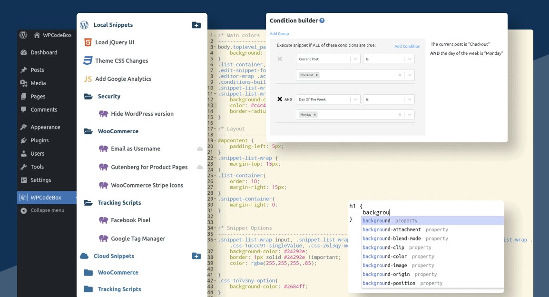Open the Hide WordPress version snippet
The width and height of the screenshot is (549, 297).
click(142, 114)
